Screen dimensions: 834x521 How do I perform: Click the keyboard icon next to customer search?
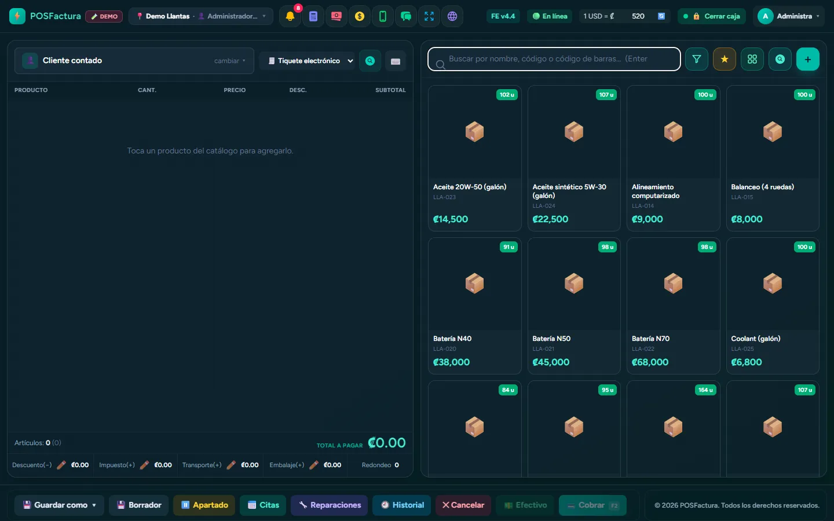pyautogui.click(x=396, y=61)
